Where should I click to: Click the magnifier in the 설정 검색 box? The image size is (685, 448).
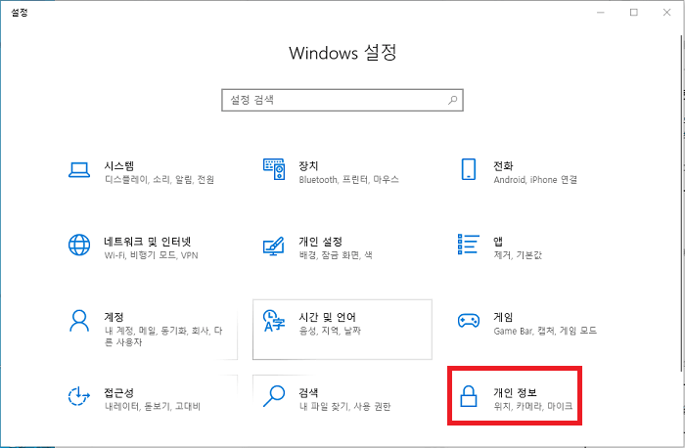pos(452,100)
